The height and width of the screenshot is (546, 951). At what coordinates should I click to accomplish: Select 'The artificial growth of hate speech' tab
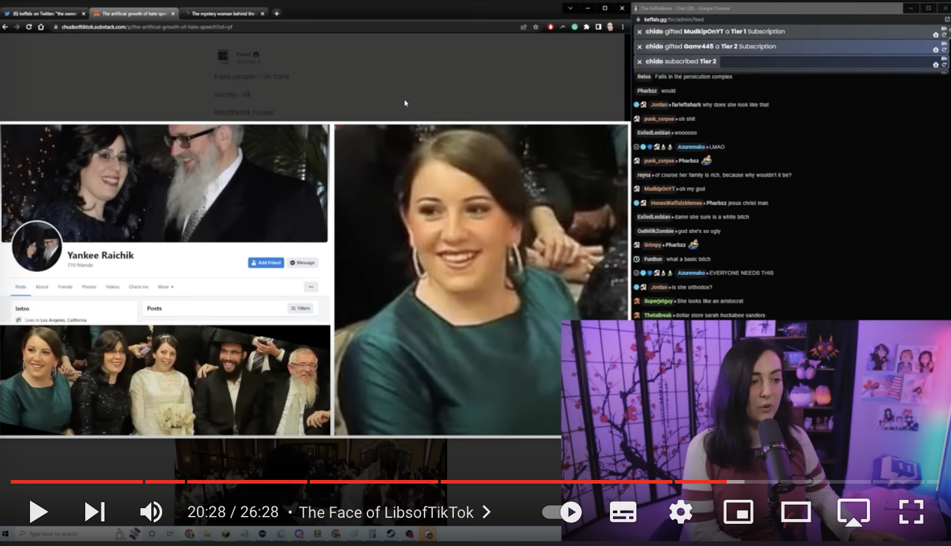click(x=133, y=13)
